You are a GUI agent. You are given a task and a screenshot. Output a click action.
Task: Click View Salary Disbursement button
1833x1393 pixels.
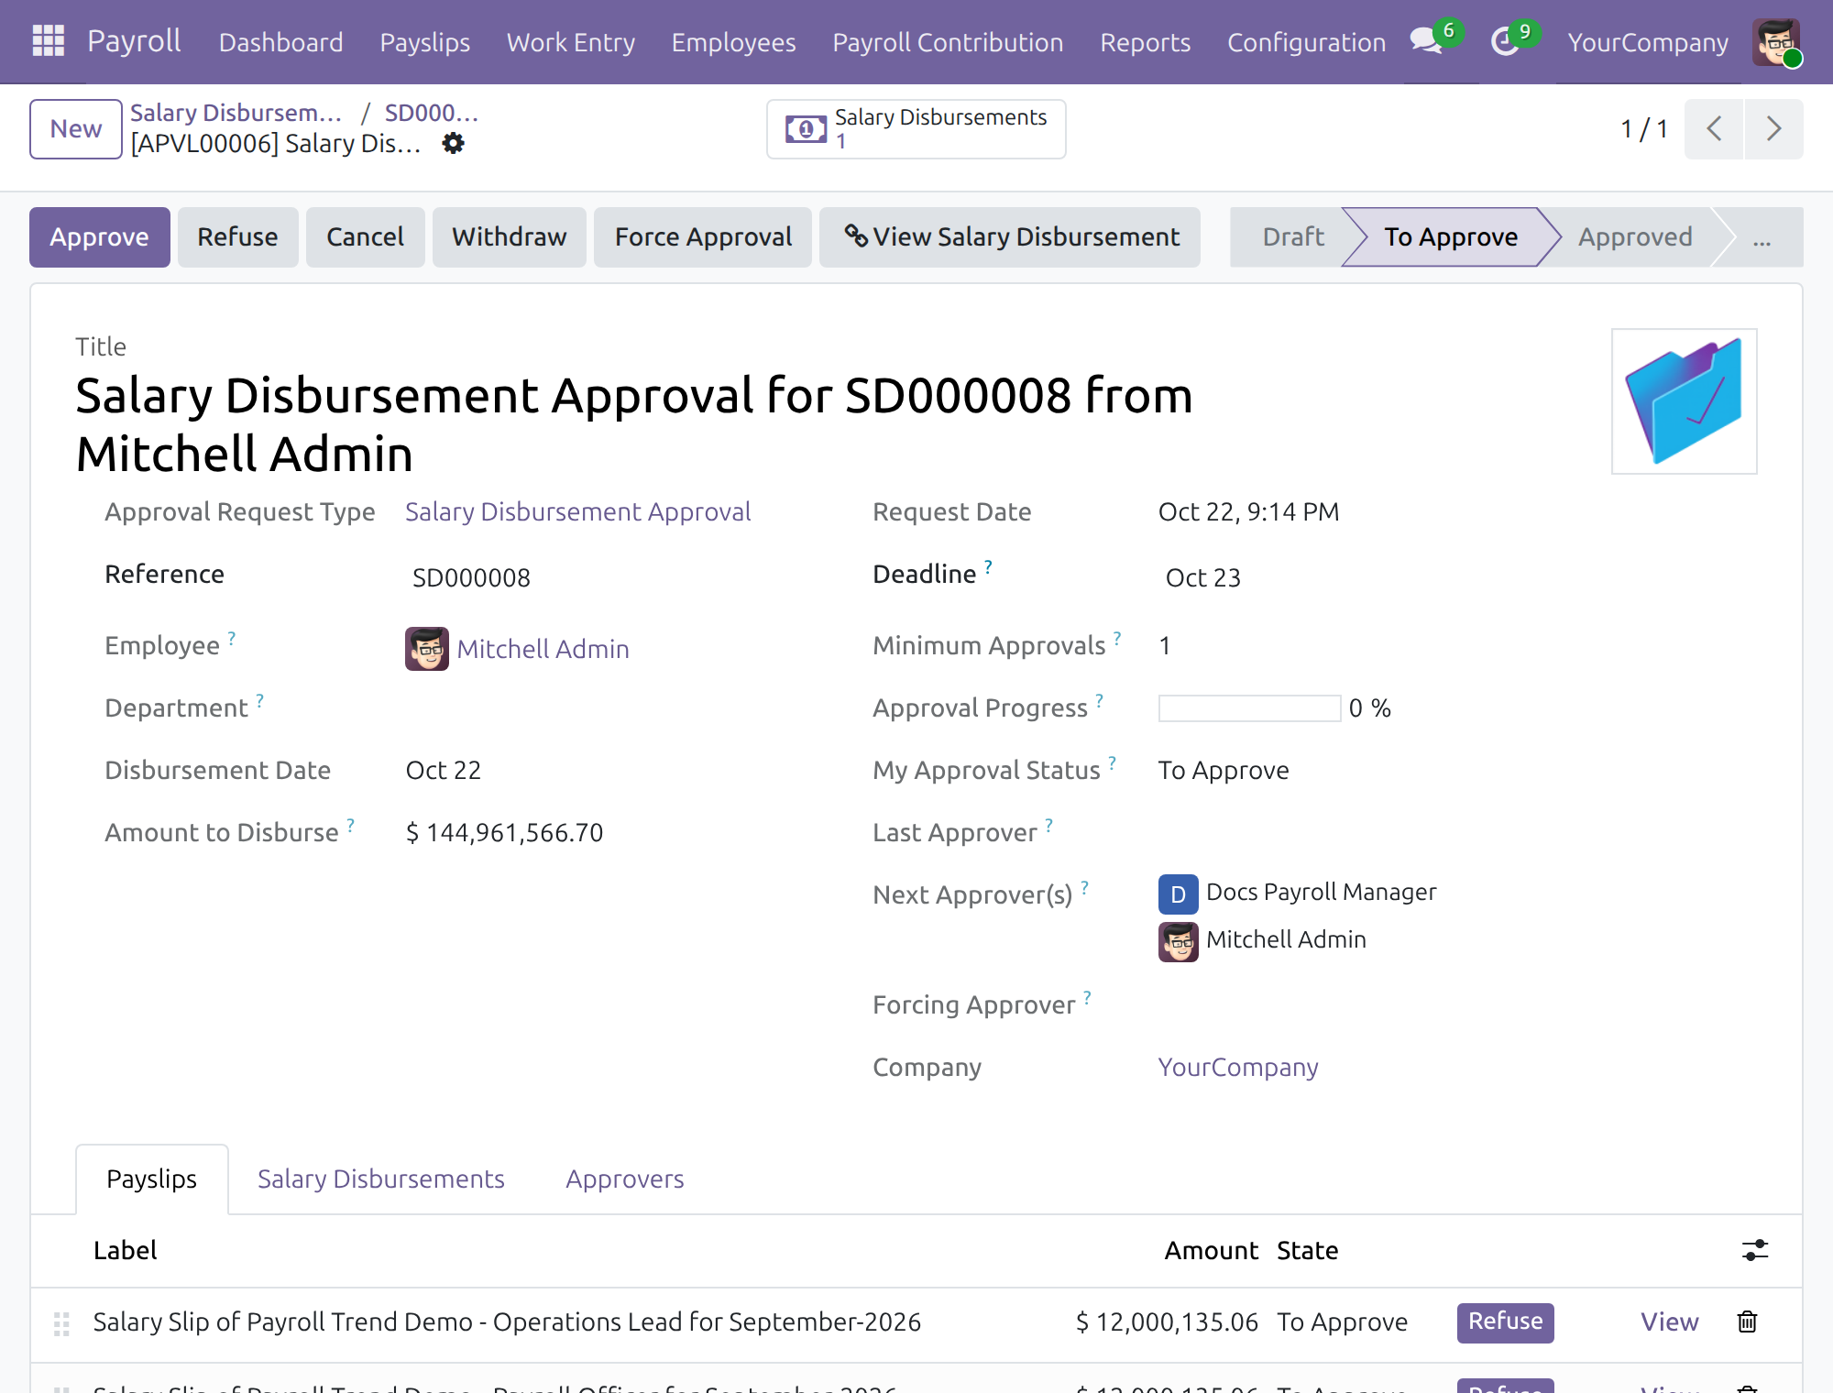pyautogui.click(x=1010, y=237)
